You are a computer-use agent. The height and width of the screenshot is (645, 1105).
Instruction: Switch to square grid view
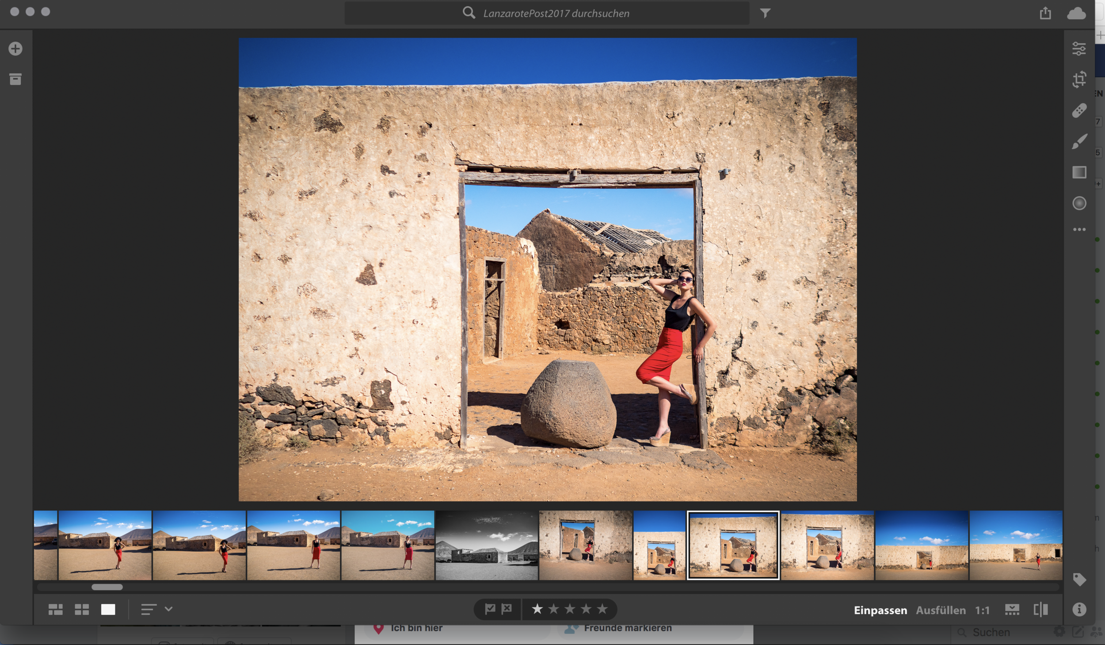click(82, 610)
